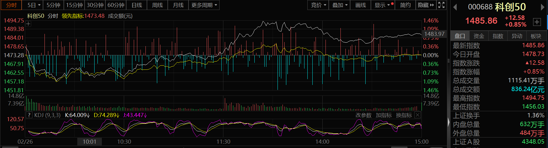Screen dimensions: 548x148
Task: Toggle the 简约 simple view mode
Action: click(x=405, y=5)
